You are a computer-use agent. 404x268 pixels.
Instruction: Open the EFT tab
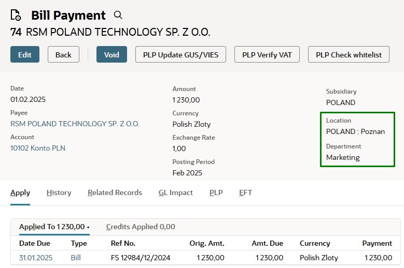tap(245, 192)
